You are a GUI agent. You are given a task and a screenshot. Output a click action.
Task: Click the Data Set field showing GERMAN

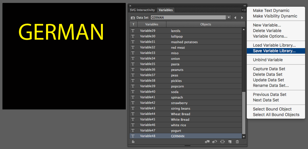click(x=188, y=17)
